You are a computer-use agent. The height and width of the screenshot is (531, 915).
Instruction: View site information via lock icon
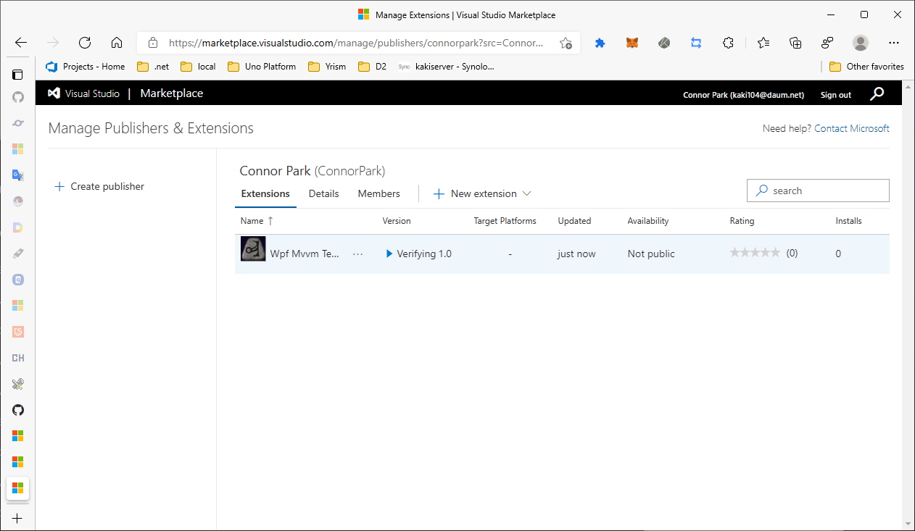click(x=152, y=43)
